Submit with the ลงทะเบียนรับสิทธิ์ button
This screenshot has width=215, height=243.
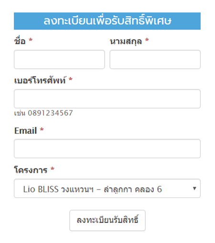coord(107,221)
